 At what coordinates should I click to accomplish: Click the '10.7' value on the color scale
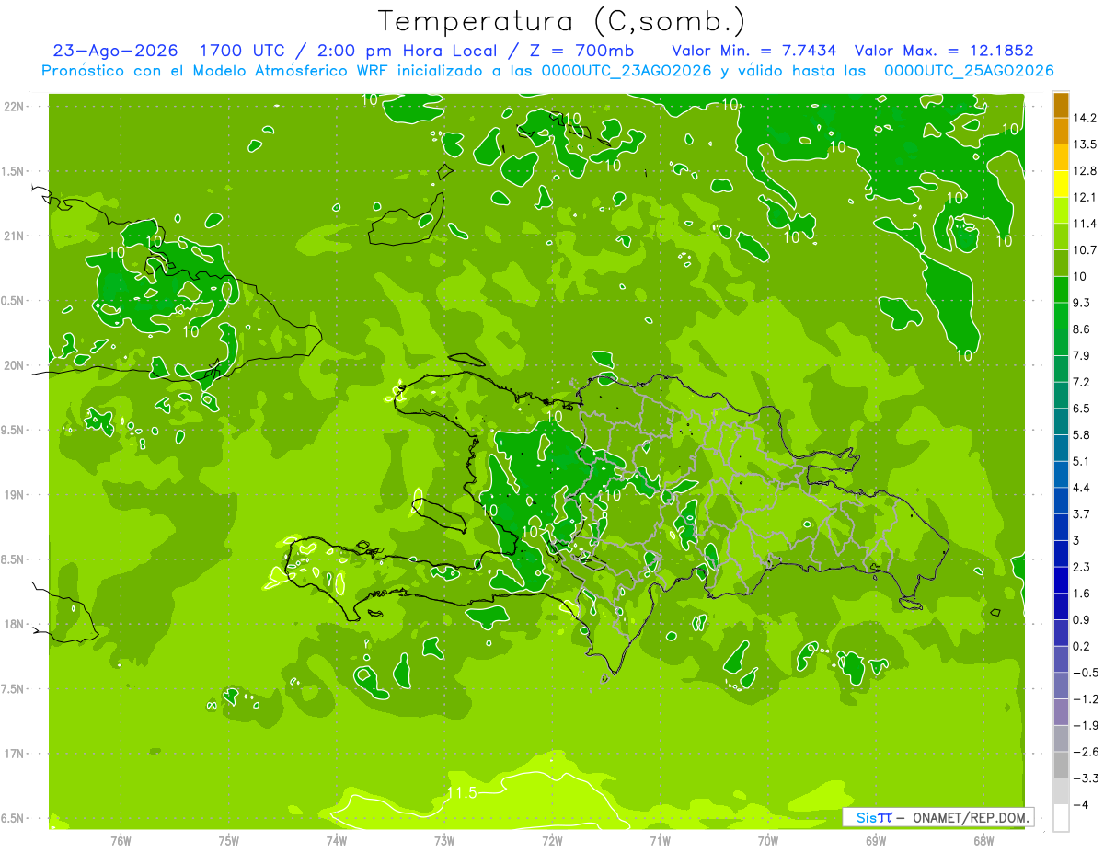(x=1085, y=249)
